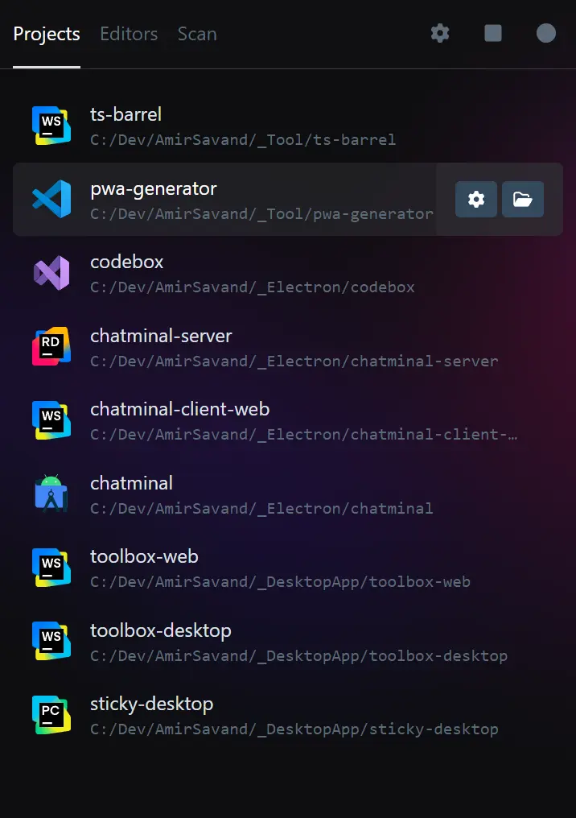Image resolution: width=576 pixels, height=818 pixels.
Task: Open the settings gear in top bar
Action: (x=440, y=33)
